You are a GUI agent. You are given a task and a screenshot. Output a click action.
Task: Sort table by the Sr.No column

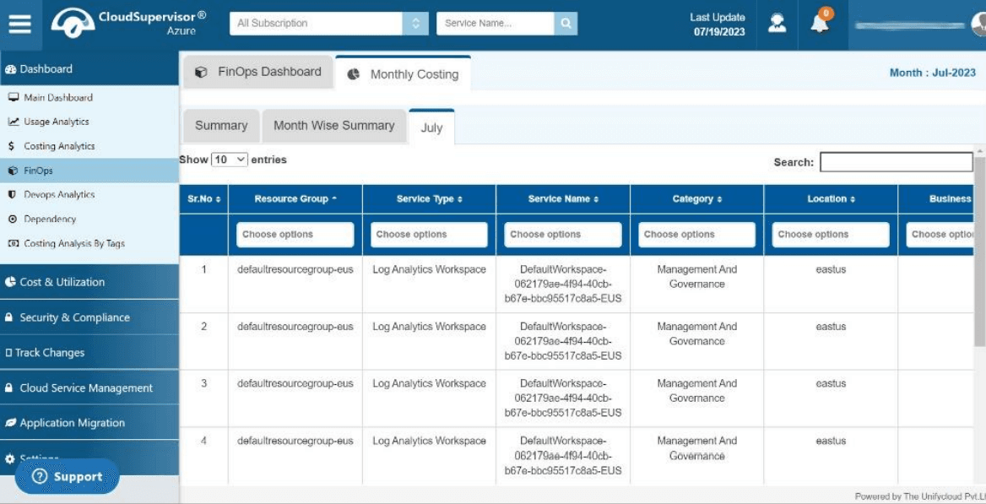(203, 199)
